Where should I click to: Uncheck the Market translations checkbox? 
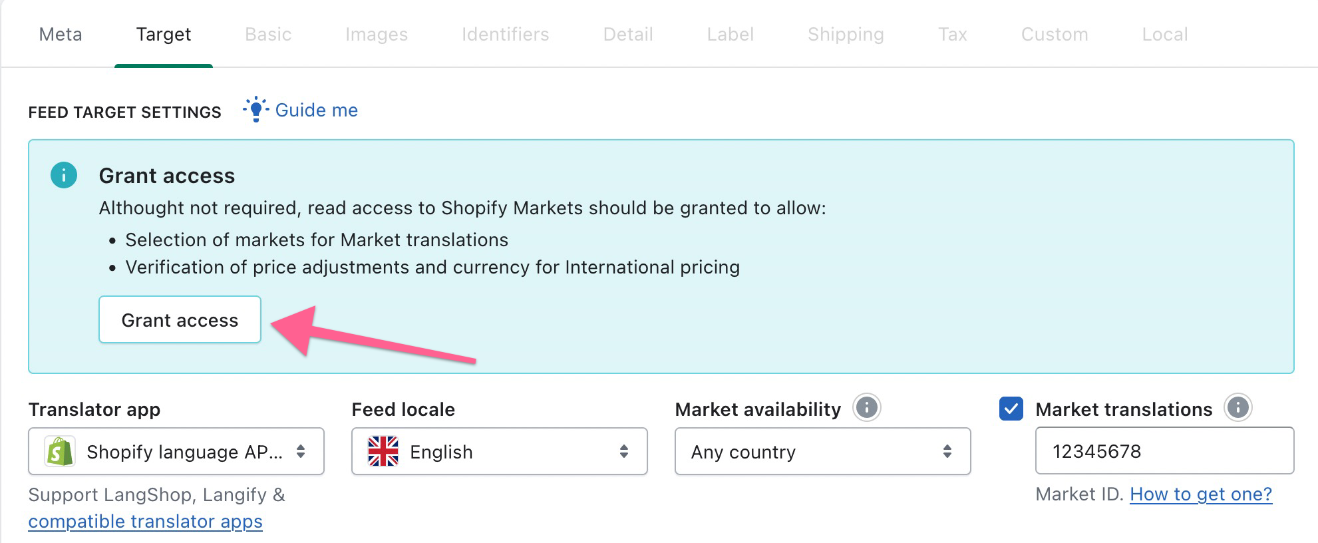[1011, 409]
